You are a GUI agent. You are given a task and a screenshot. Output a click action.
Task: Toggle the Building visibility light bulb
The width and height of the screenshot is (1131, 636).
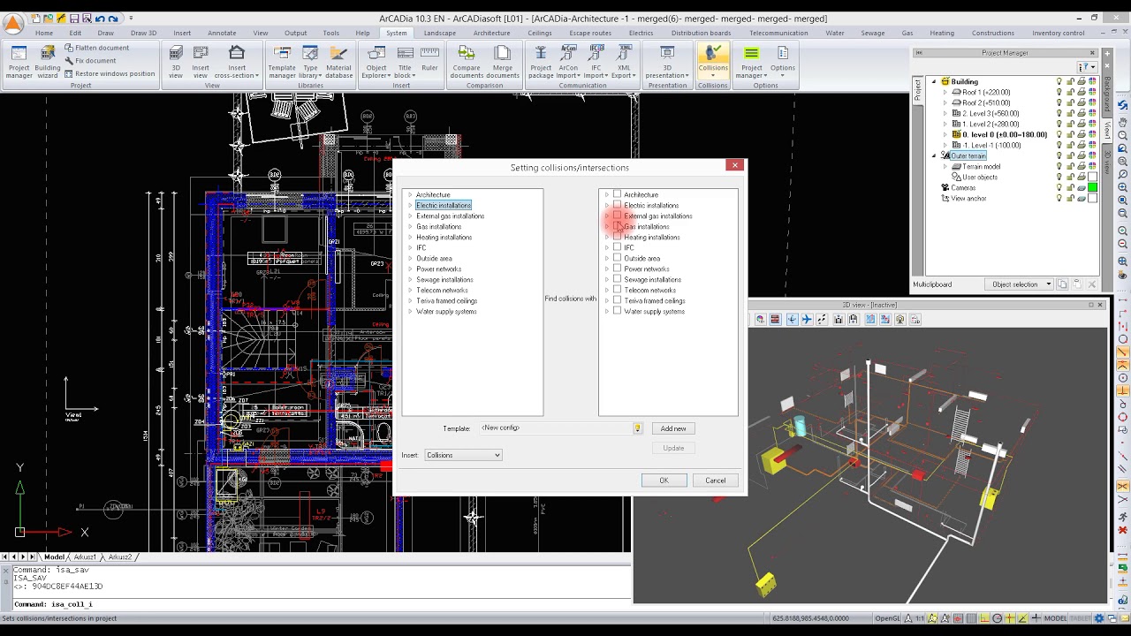coord(1059,81)
